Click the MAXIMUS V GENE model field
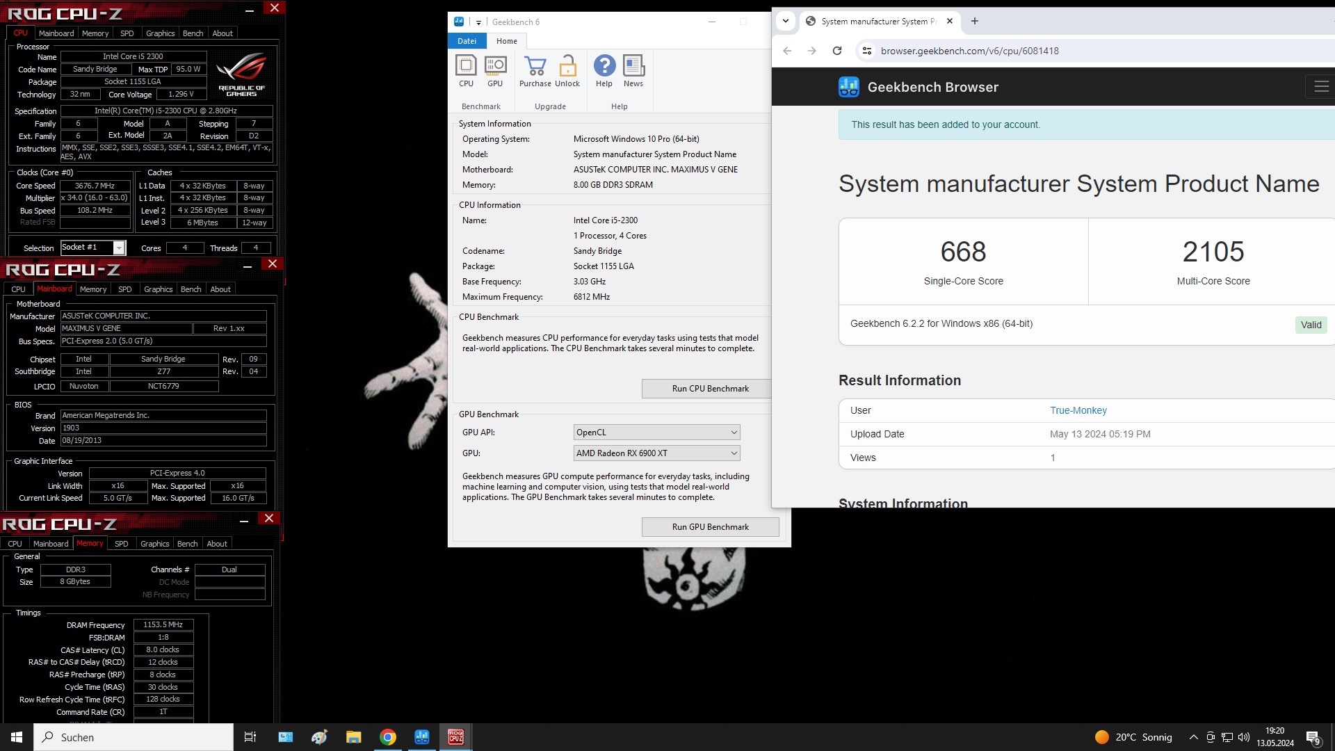 (x=126, y=328)
